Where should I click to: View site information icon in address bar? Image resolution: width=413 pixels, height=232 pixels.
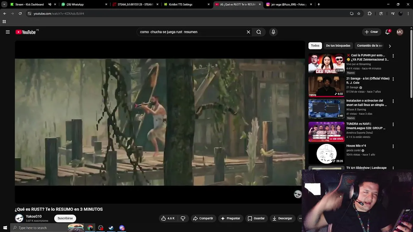click(29, 14)
